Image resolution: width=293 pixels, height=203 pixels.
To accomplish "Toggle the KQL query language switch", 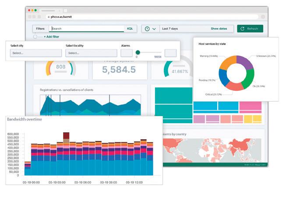I will pos(130,29).
